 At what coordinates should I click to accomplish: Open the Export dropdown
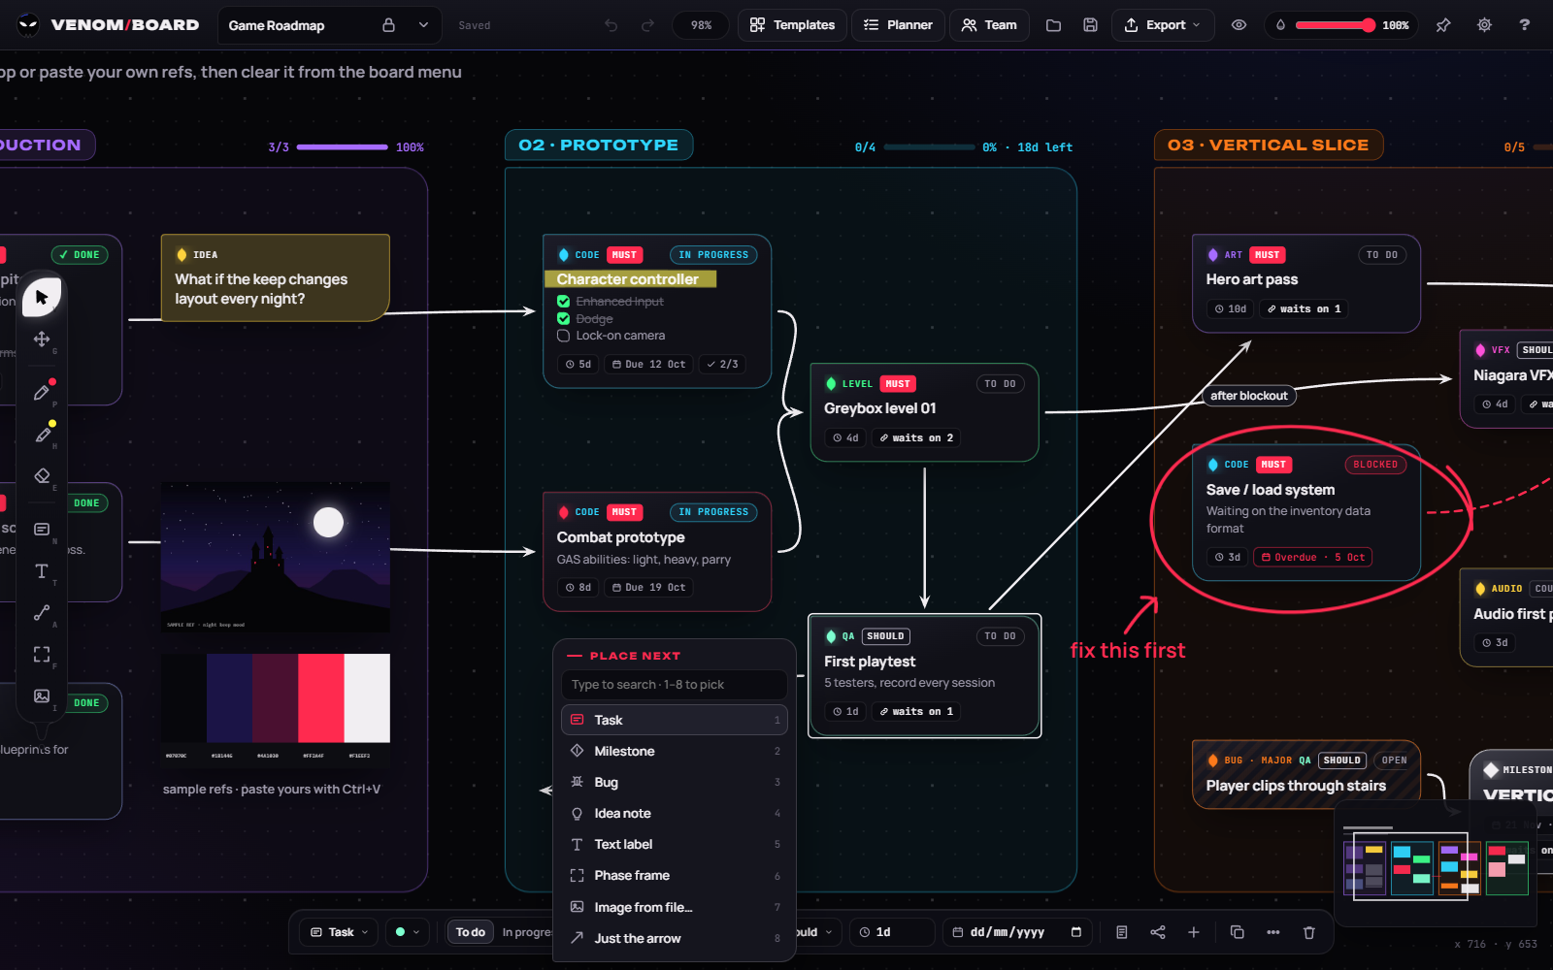pyautogui.click(x=1163, y=25)
